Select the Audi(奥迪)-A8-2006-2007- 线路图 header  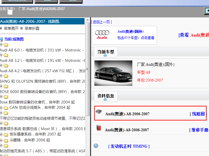(42, 21)
